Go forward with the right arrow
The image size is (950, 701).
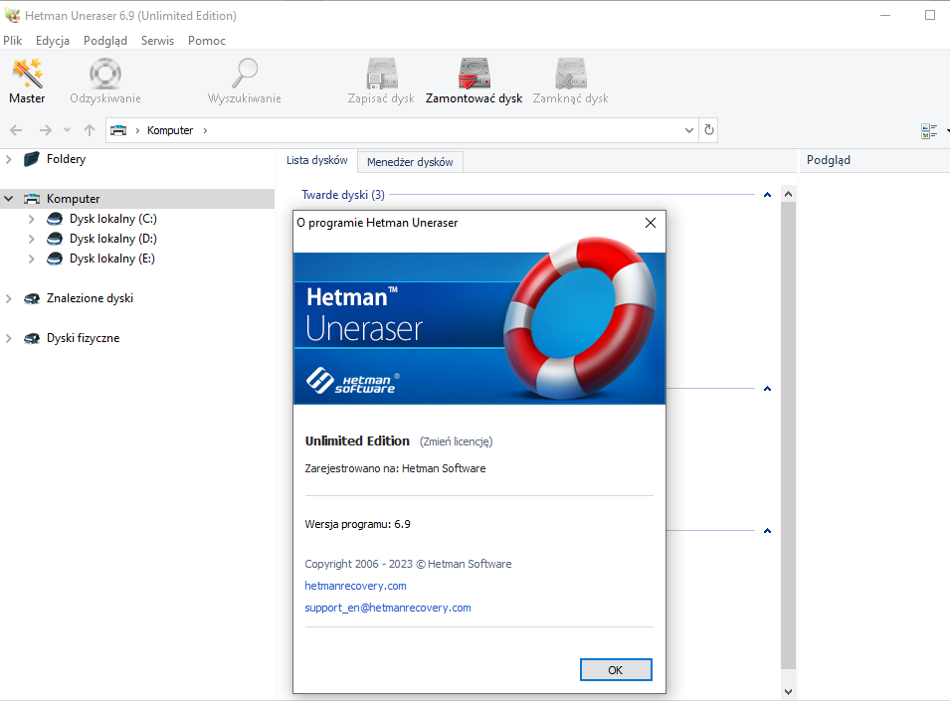click(x=46, y=130)
